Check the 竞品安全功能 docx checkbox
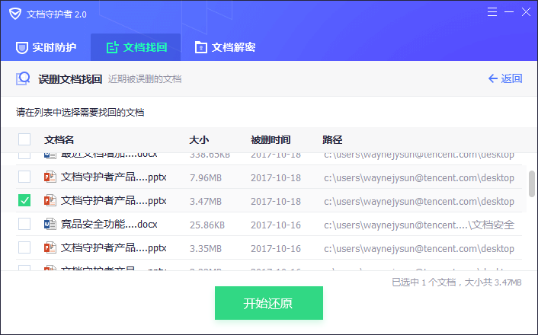The width and height of the screenshot is (538, 335). point(24,225)
